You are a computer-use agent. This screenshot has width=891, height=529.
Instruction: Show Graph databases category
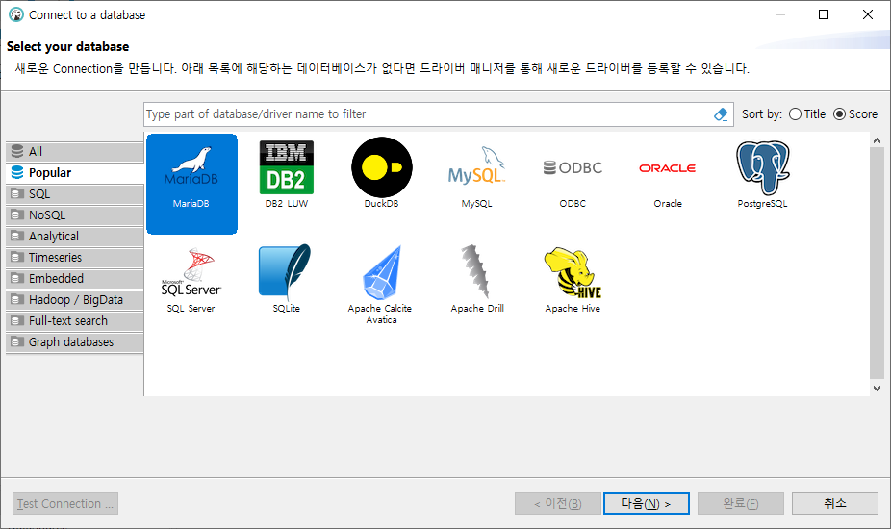[x=74, y=342]
